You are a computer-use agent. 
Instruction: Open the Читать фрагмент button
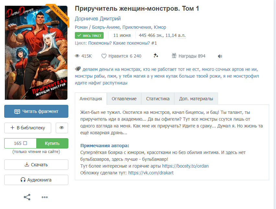point(36,111)
